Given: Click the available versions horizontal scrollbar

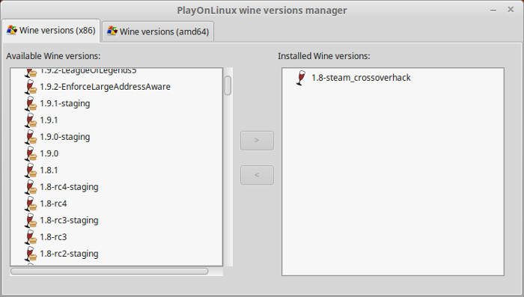Looking at the screenshot, I should pos(109,272).
